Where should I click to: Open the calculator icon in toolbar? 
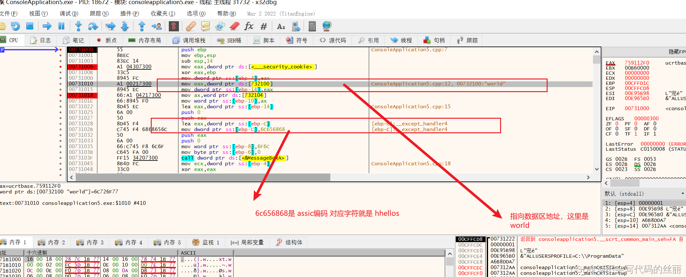[312, 26]
